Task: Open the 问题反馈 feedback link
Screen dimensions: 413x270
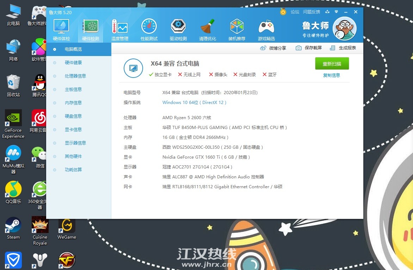Action: point(311,12)
